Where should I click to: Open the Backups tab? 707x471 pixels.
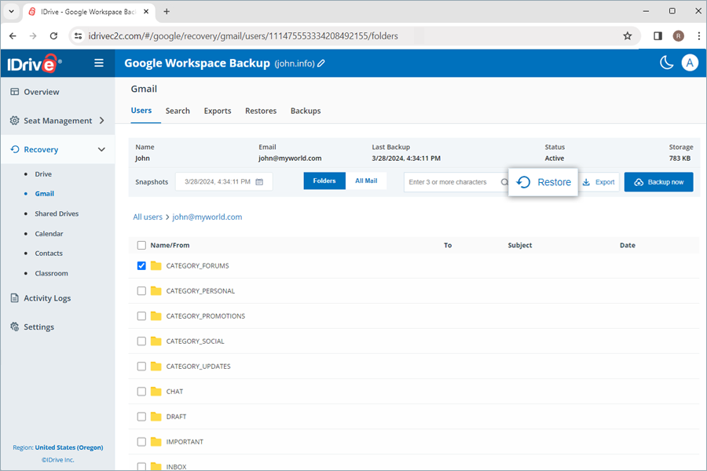tap(306, 111)
